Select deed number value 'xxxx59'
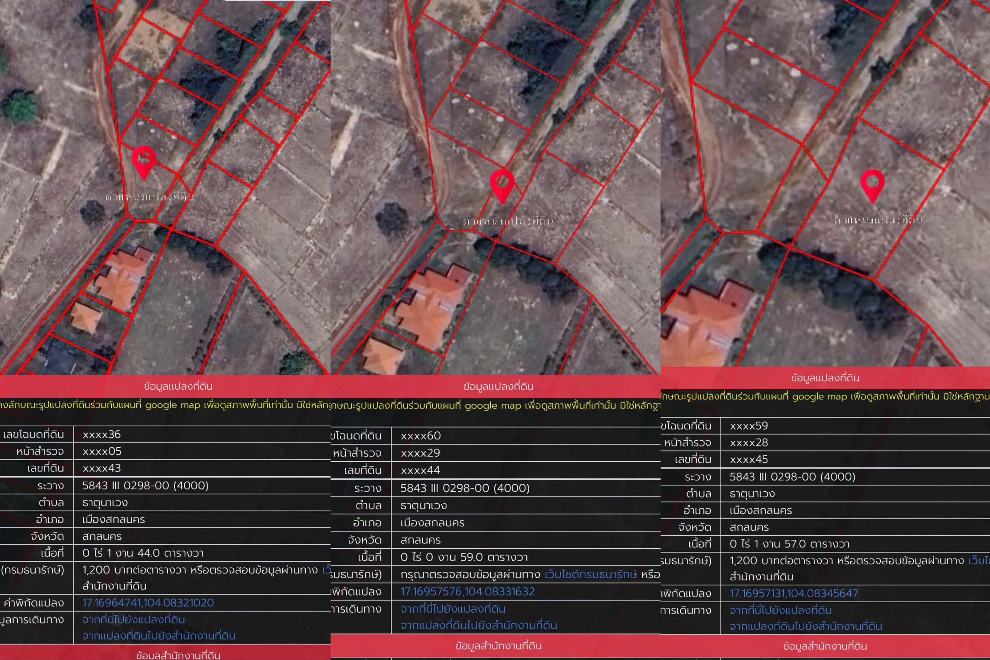The width and height of the screenshot is (990, 660). 749,426
